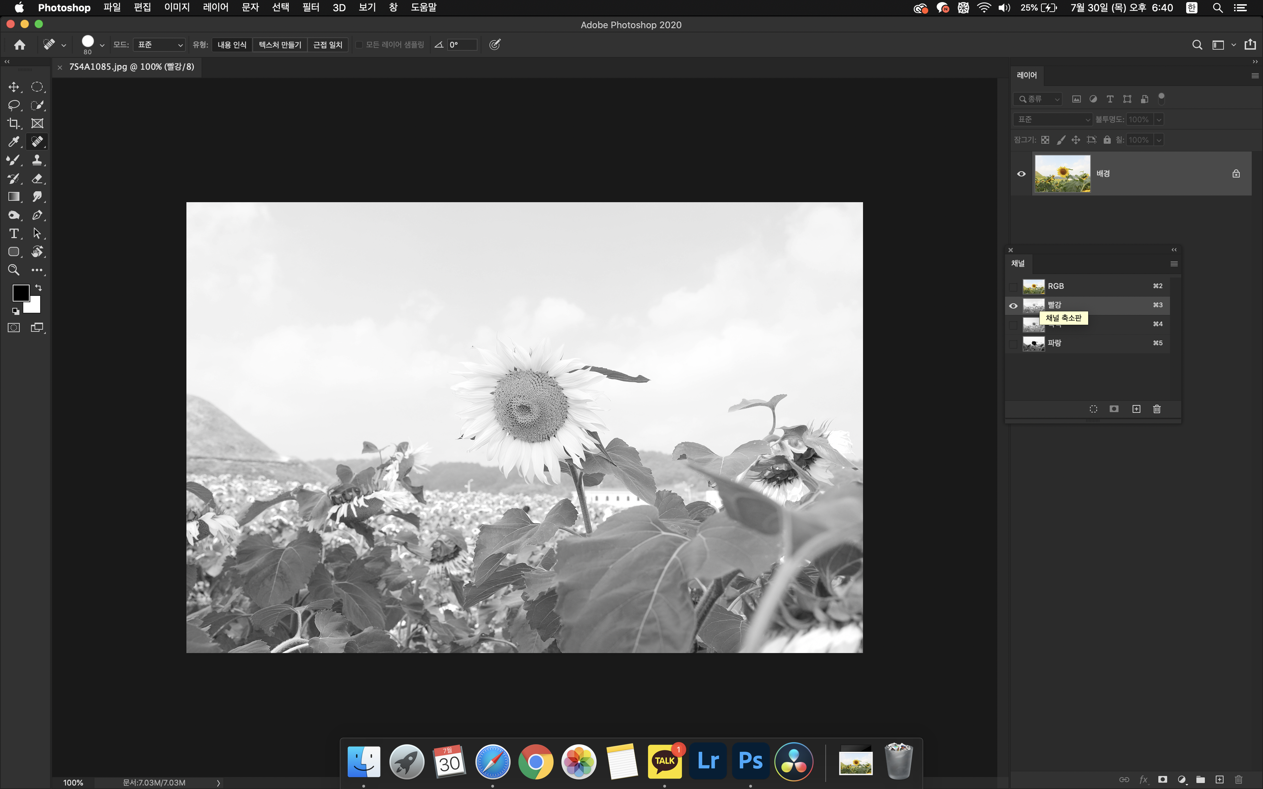Click the black foreground color swatch

click(x=20, y=293)
